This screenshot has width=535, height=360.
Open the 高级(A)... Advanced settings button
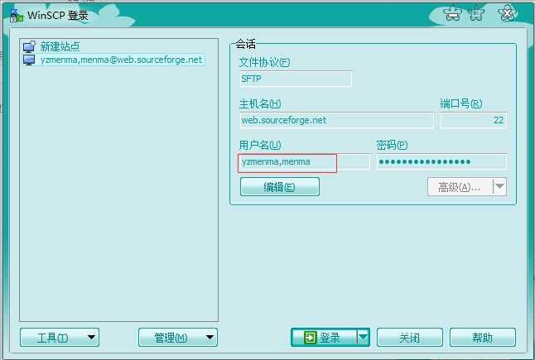[460, 187]
